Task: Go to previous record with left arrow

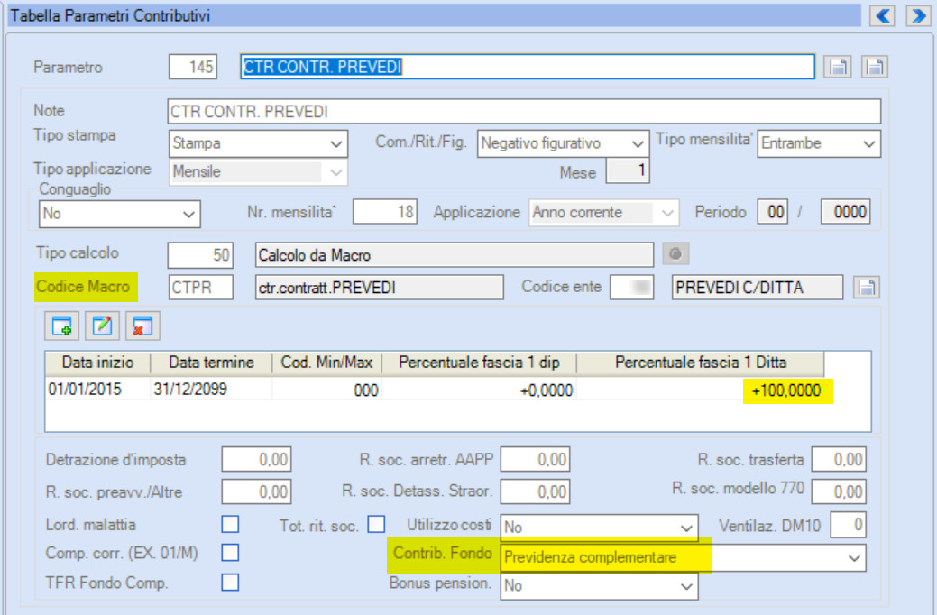Action: [x=882, y=15]
